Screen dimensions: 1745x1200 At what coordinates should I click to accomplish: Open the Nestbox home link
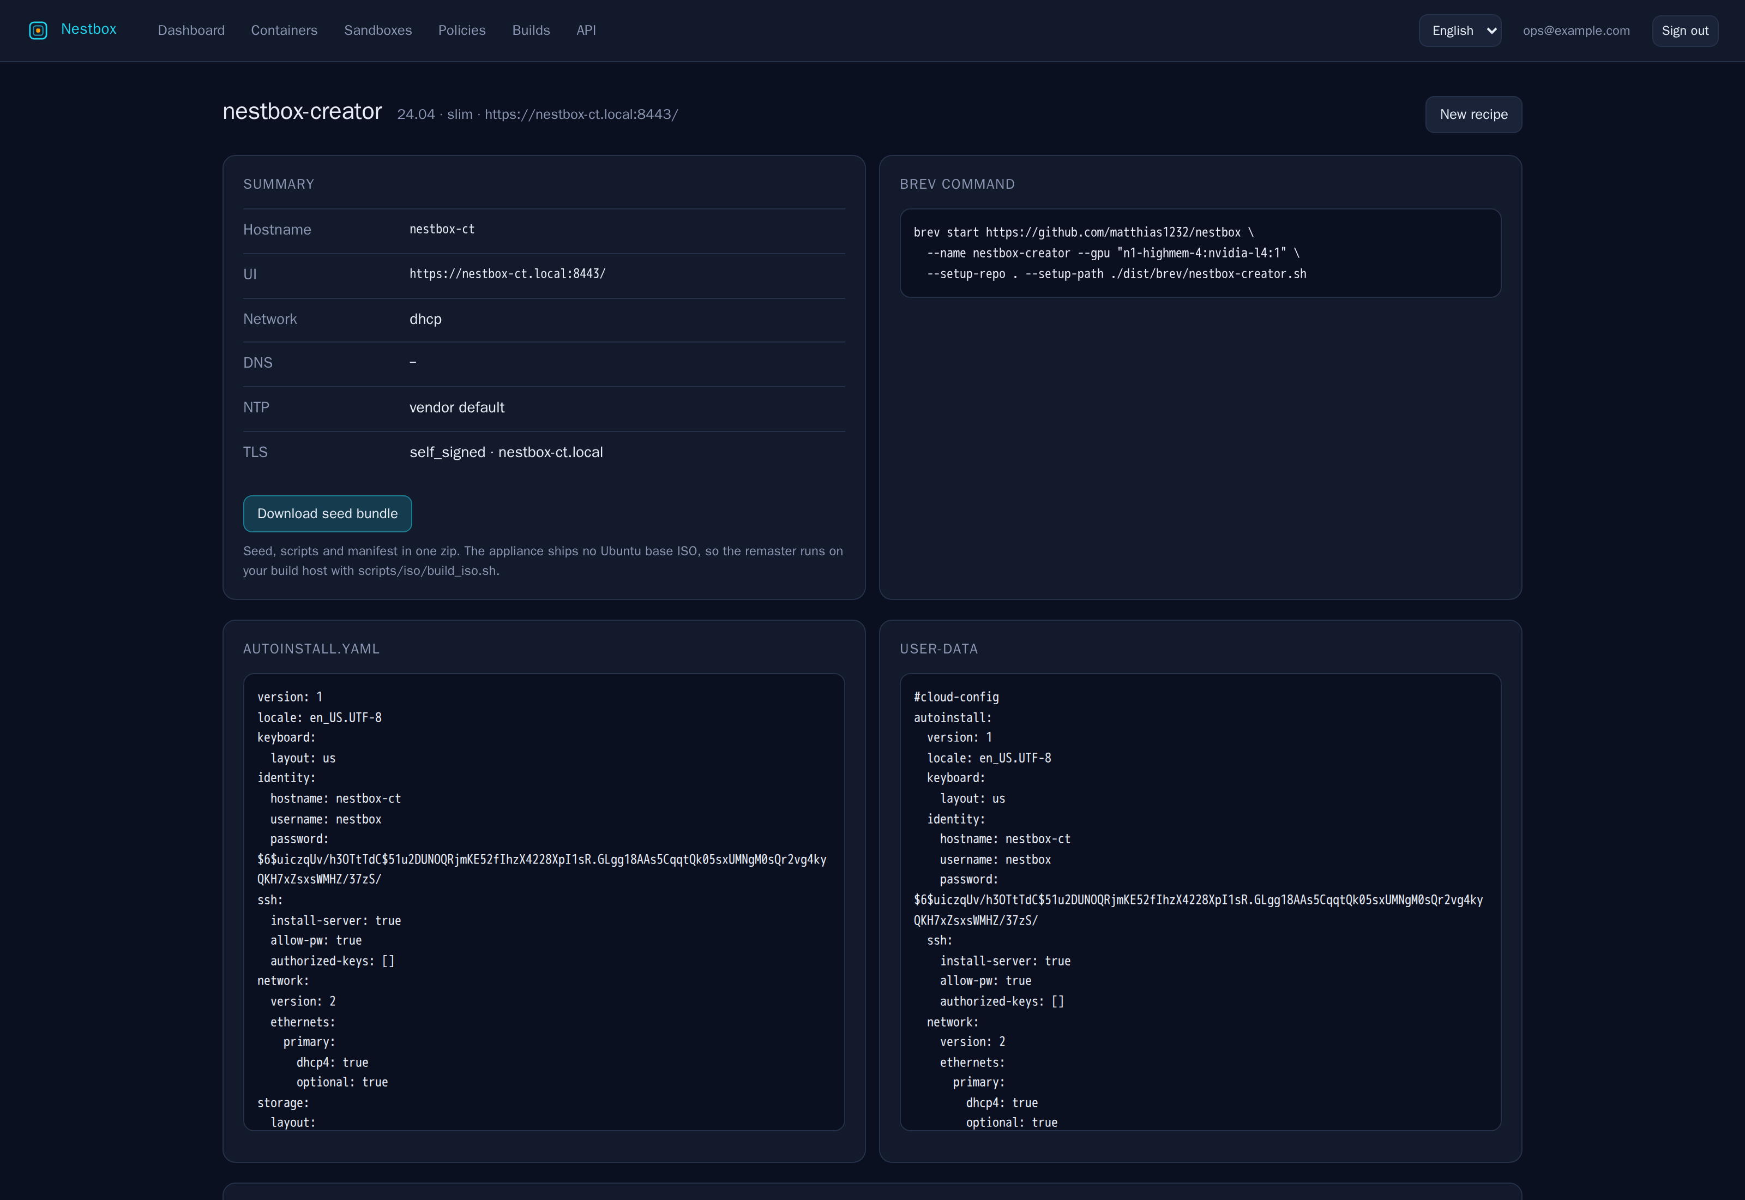[x=89, y=29]
